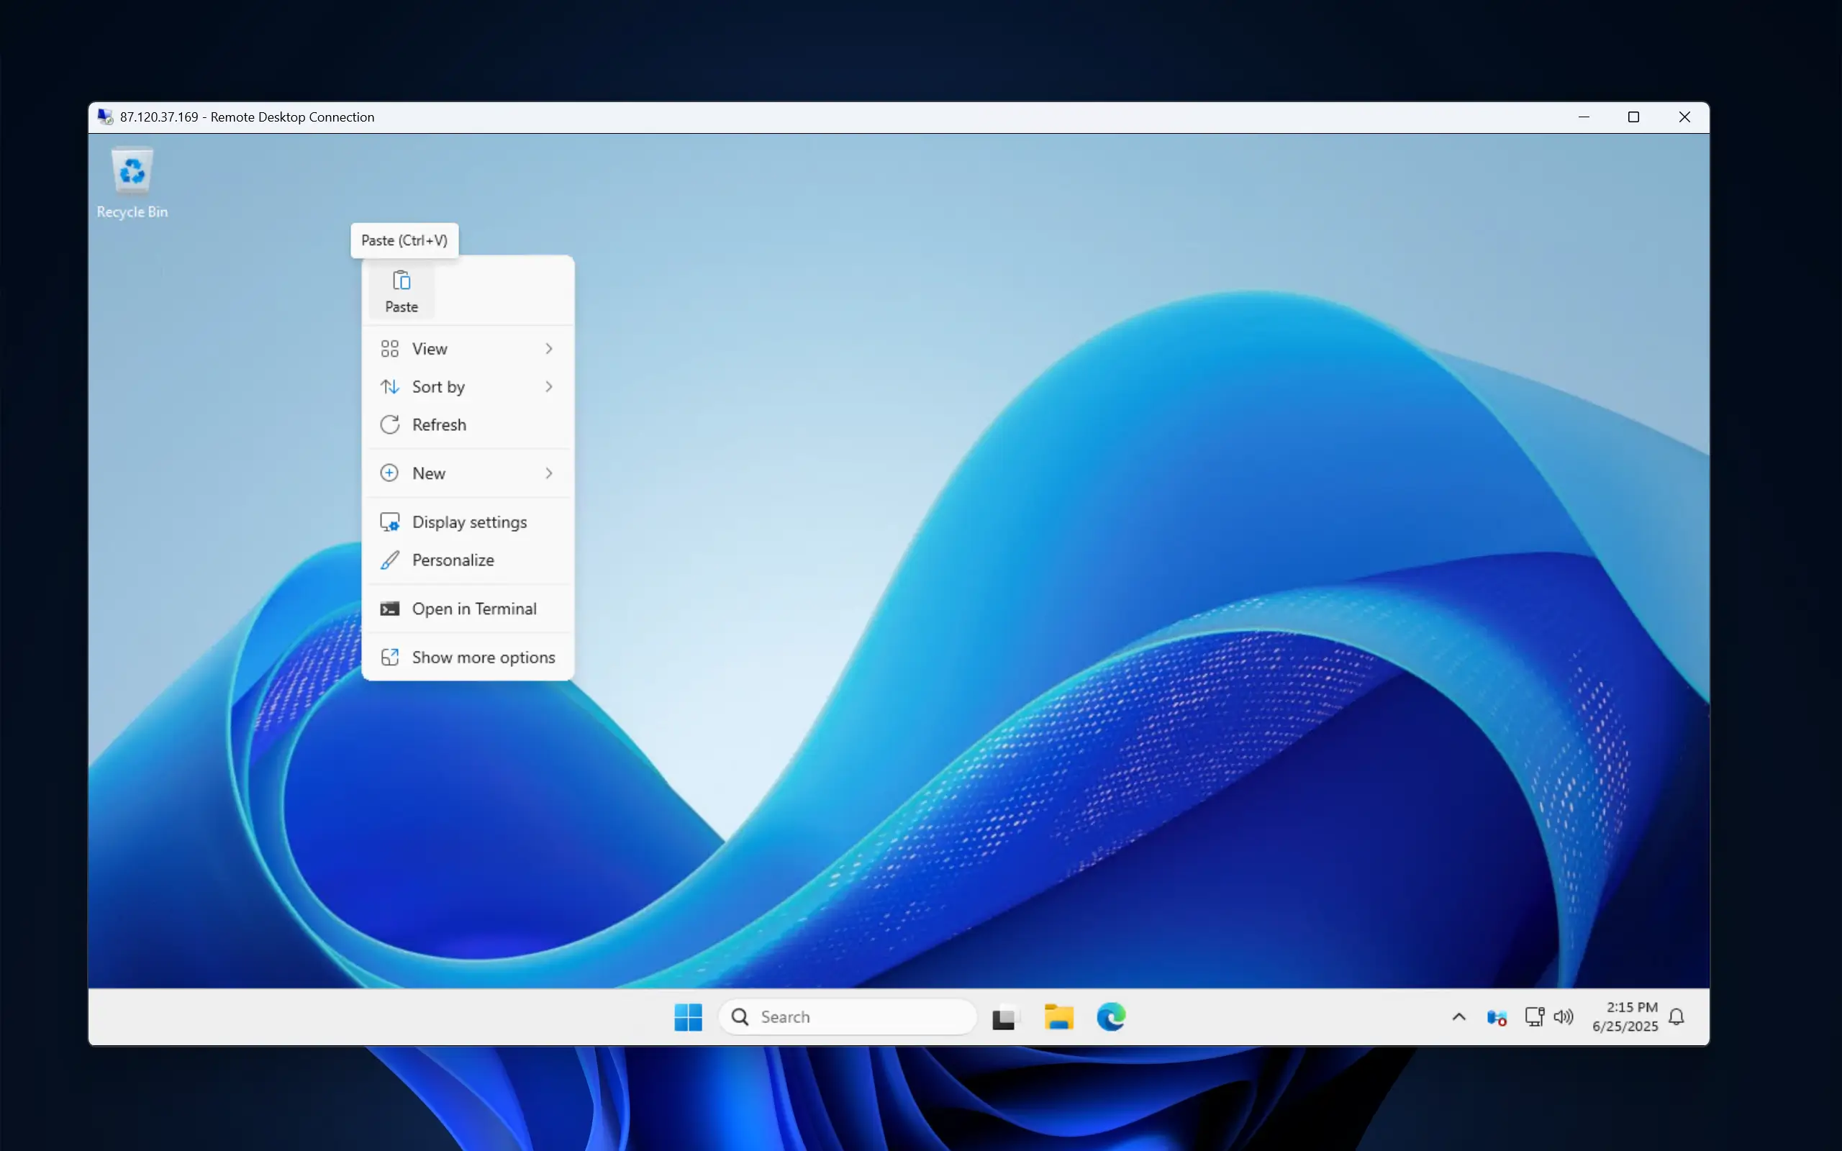Launch Microsoft Edge from the taskbar
The image size is (1842, 1151).
[x=1111, y=1017]
